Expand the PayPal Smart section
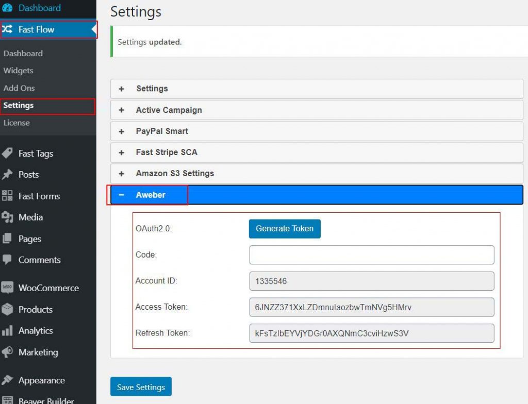The height and width of the screenshot is (404, 528). (317, 131)
